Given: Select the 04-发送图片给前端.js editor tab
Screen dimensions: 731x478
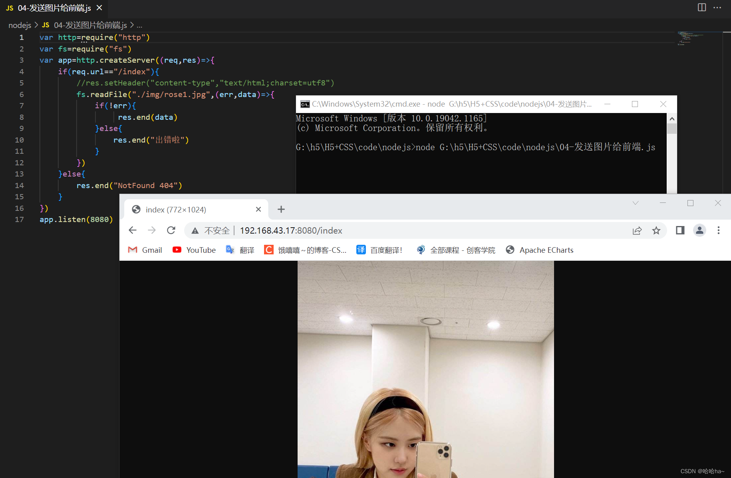Looking at the screenshot, I should tap(54, 8).
